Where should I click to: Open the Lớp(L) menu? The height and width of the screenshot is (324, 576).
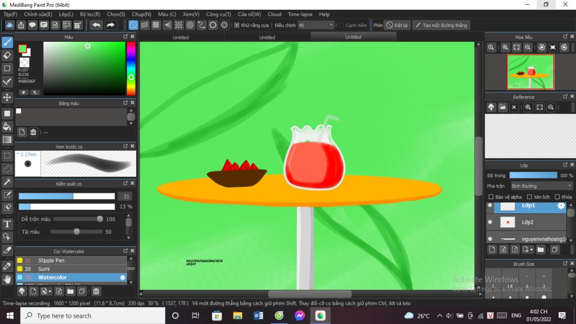(x=66, y=14)
